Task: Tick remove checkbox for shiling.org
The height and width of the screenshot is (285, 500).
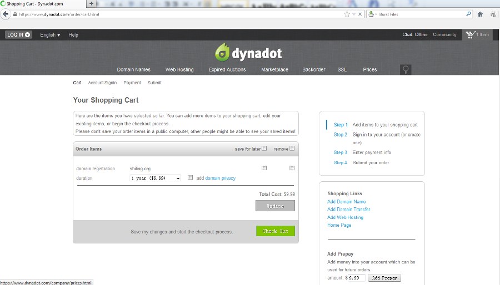Action: (x=292, y=167)
